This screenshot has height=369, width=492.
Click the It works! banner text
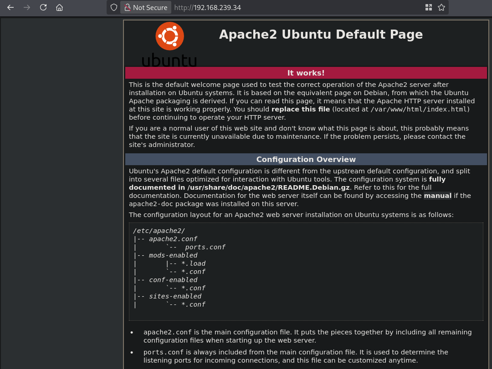click(306, 73)
